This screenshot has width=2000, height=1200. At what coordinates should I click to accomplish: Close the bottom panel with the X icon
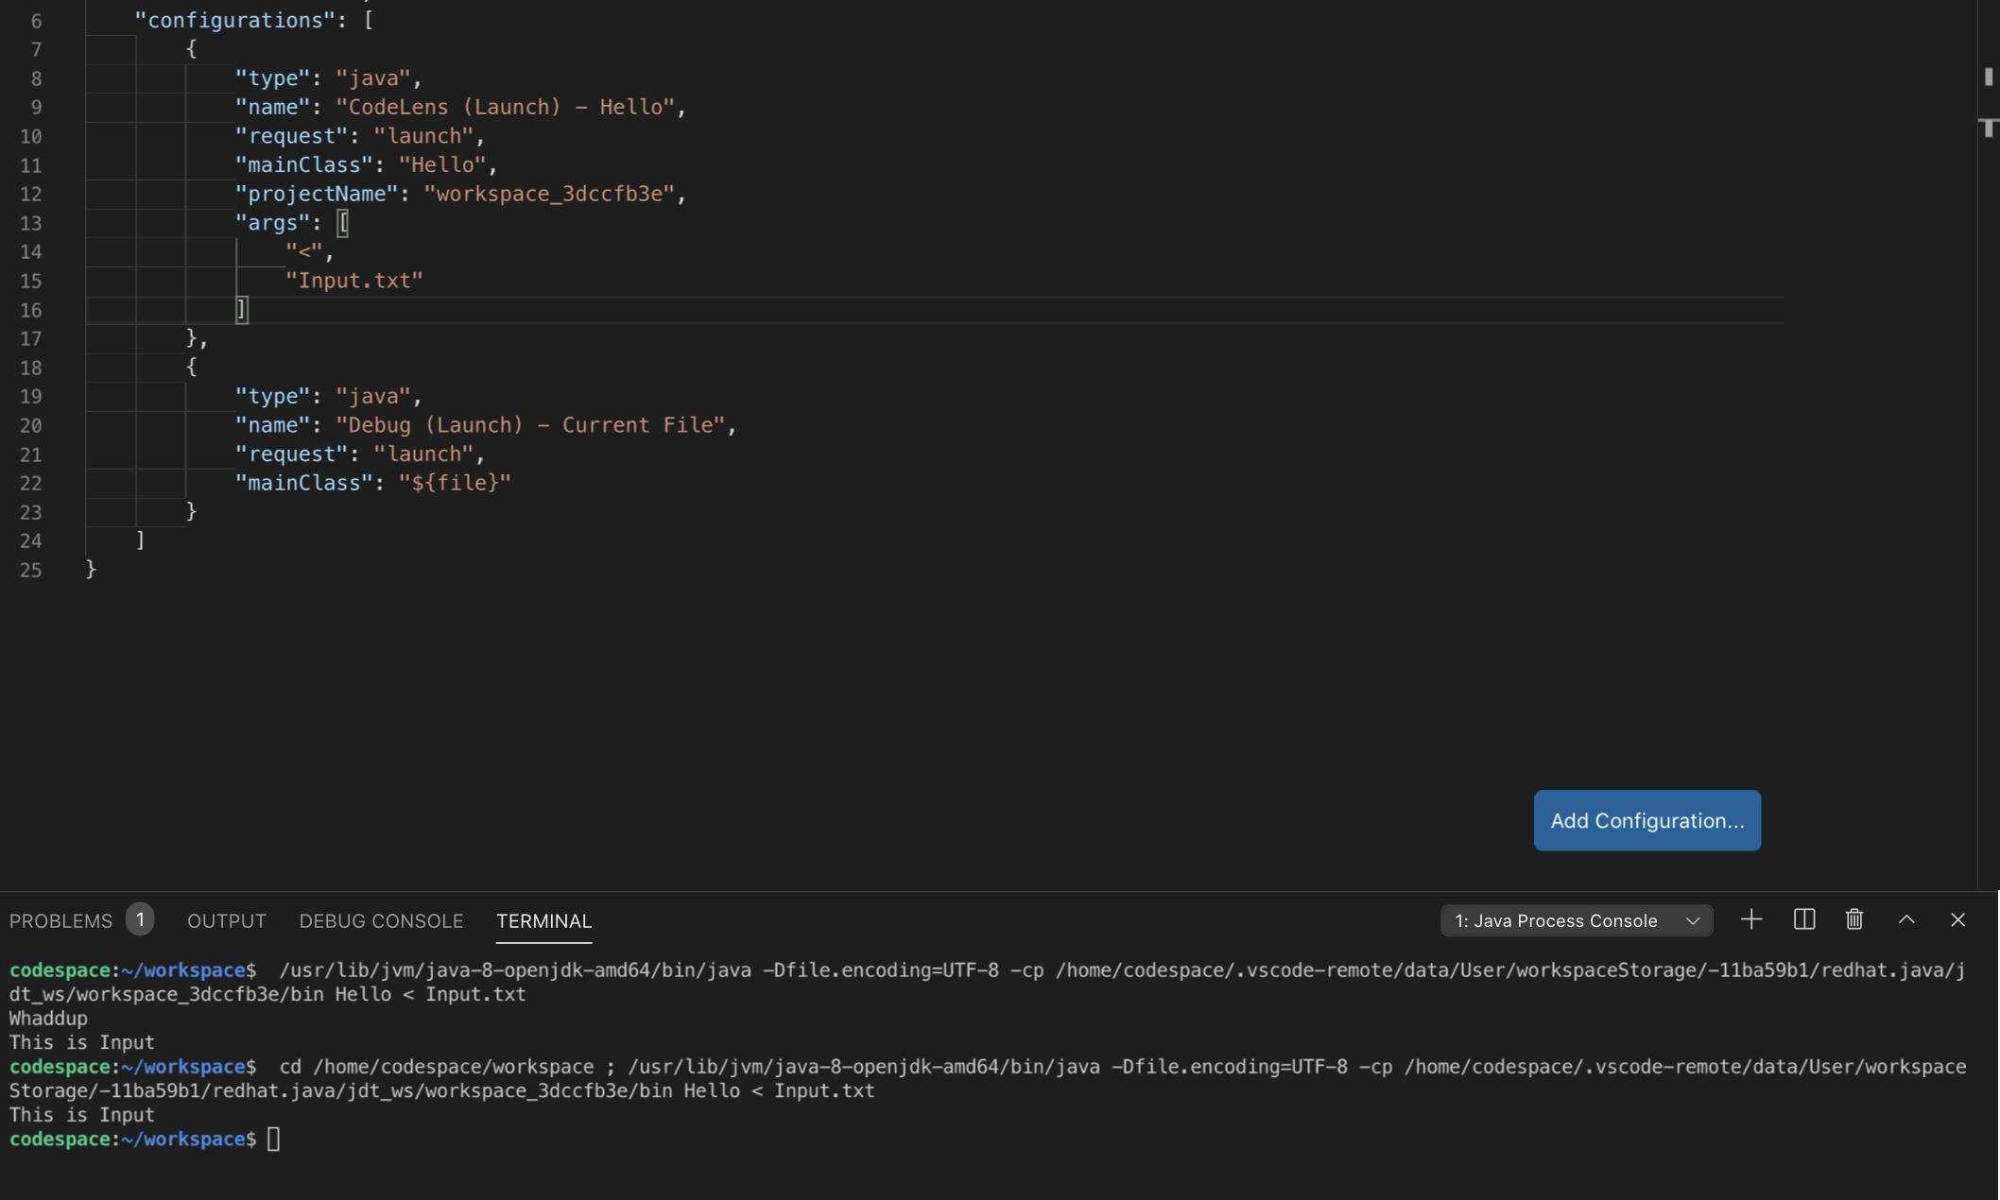click(1957, 919)
